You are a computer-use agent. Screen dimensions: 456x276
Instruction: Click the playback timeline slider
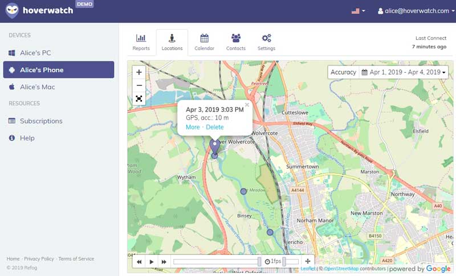click(217, 261)
